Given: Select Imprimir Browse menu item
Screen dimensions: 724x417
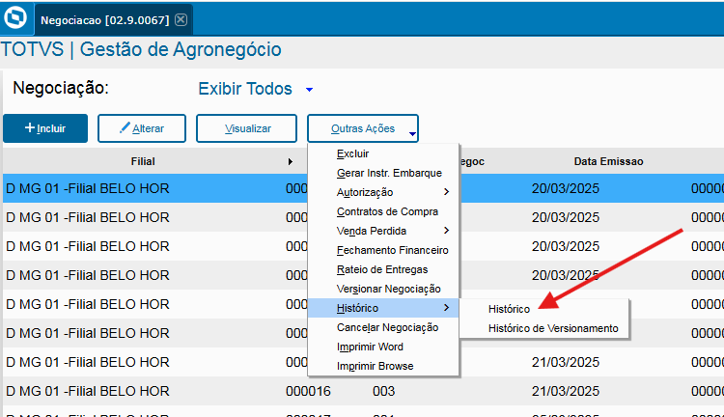Looking at the screenshot, I should tap(383, 366).
